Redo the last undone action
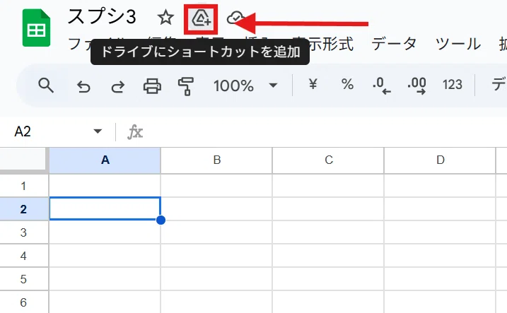 click(x=118, y=87)
